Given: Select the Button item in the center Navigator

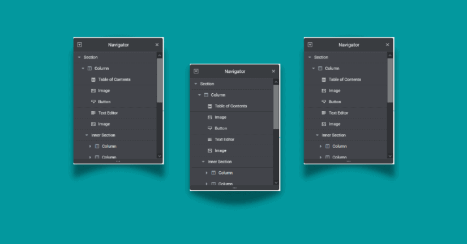Looking at the screenshot, I should click(221, 128).
